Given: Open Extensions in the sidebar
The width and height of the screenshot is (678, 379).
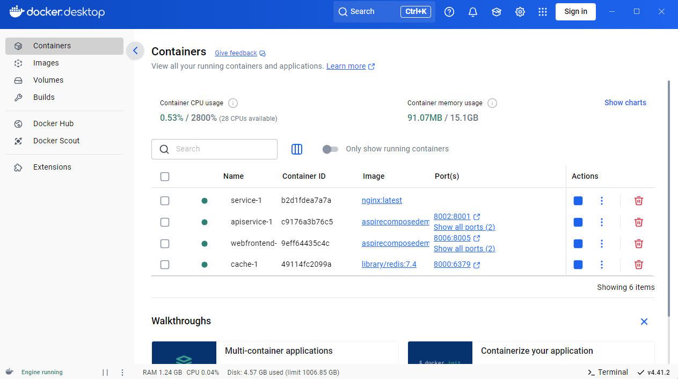Looking at the screenshot, I should 64,167.
